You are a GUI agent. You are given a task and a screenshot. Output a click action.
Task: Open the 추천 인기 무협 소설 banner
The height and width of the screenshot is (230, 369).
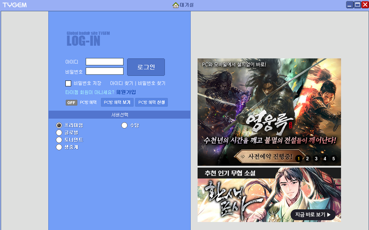coord(269,195)
